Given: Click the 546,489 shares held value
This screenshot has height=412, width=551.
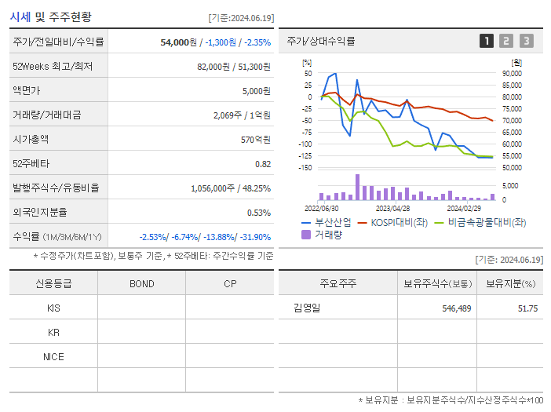Looking at the screenshot, I should point(457,308).
